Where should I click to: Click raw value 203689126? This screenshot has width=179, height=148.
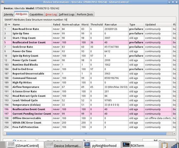(111, 29)
